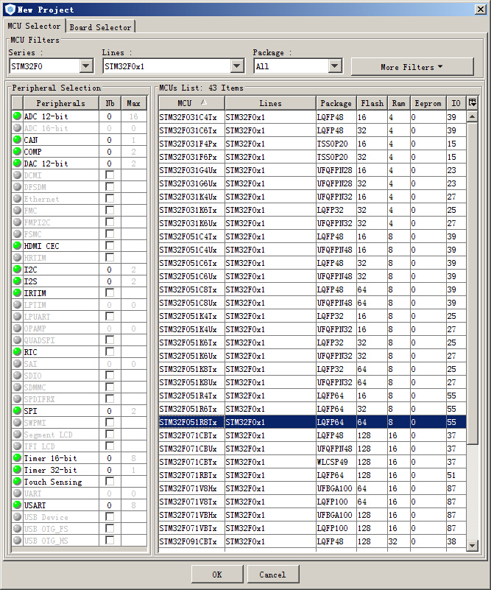This screenshot has width=491, height=590.
Task: Click green status icon beside CAN
Action: (x=17, y=140)
